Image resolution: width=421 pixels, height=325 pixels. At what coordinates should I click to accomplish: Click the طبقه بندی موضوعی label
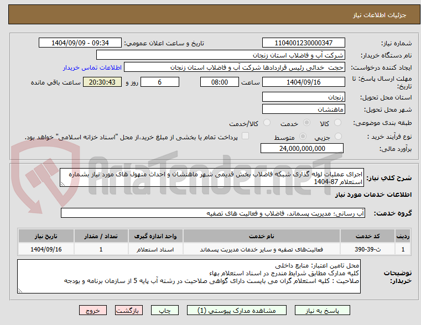pos(382,123)
